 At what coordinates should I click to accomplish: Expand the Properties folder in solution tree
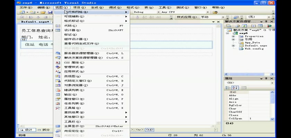click(233, 36)
